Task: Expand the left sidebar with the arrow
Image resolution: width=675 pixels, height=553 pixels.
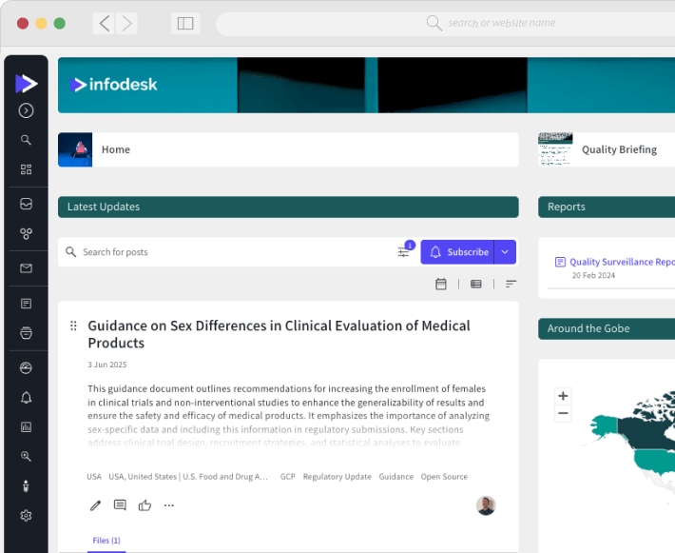Action: pyautogui.click(x=26, y=110)
